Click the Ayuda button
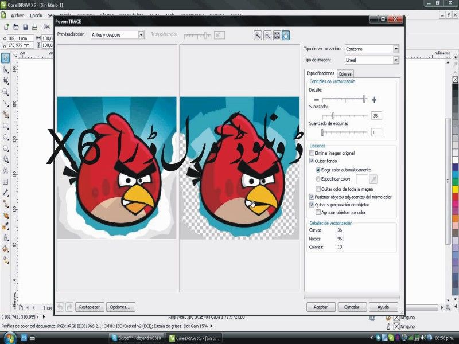 coord(383,307)
